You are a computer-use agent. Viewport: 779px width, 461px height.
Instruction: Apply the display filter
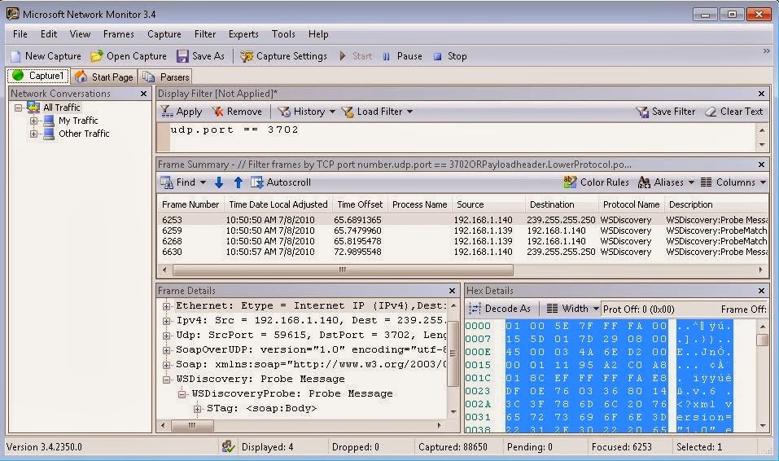182,112
